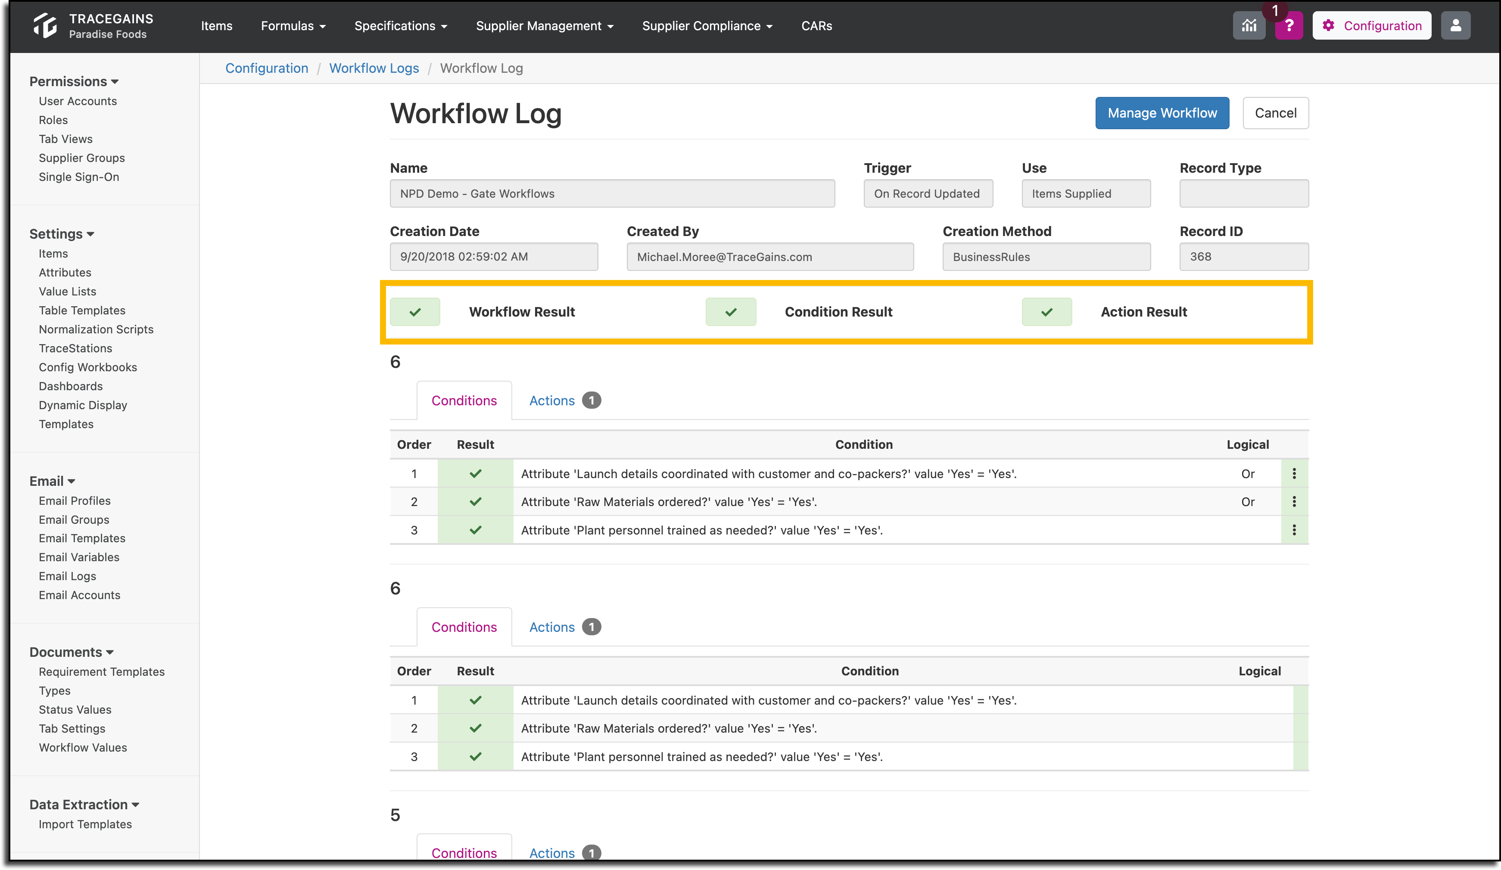Open the analytics chart icon in header
1501x870 pixels.
(1249, 25)
